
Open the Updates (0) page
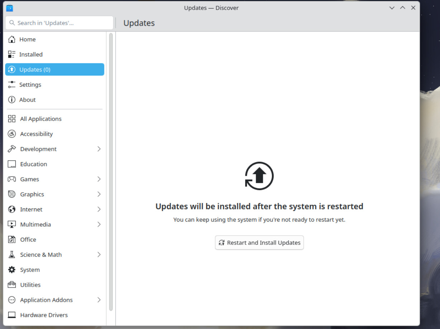[55, 69]
